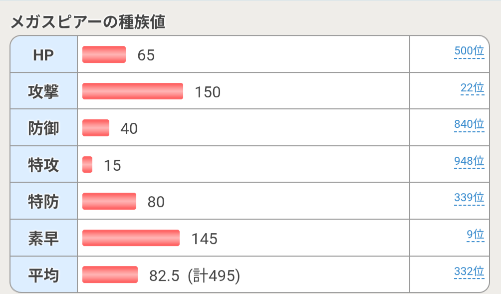The height and width of the screenshot is (294, 501).
Task: Click the 特防 stat bar
Action: click(109, 201)
